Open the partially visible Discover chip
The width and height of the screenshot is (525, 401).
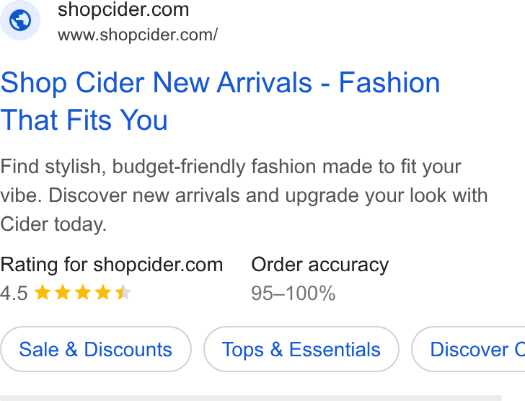(469, 349)
